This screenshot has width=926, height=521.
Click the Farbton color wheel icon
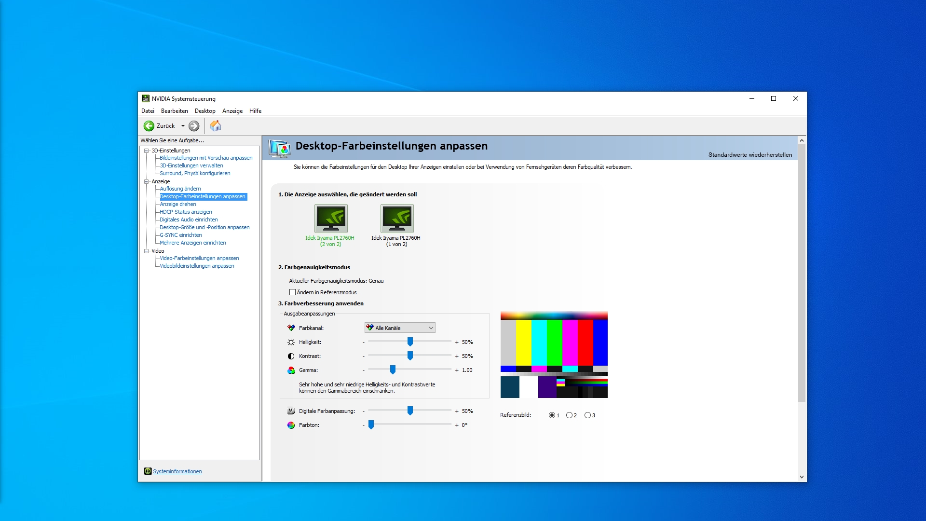tap(291, 425)
